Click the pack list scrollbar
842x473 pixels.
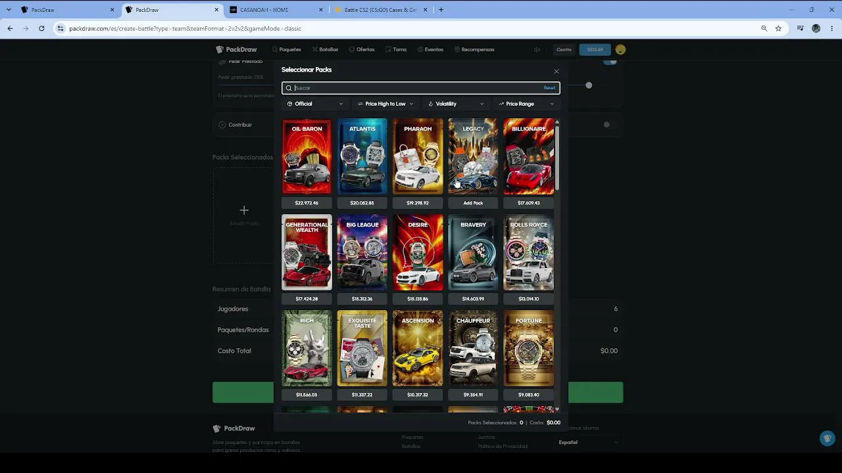tap(557, 158)
